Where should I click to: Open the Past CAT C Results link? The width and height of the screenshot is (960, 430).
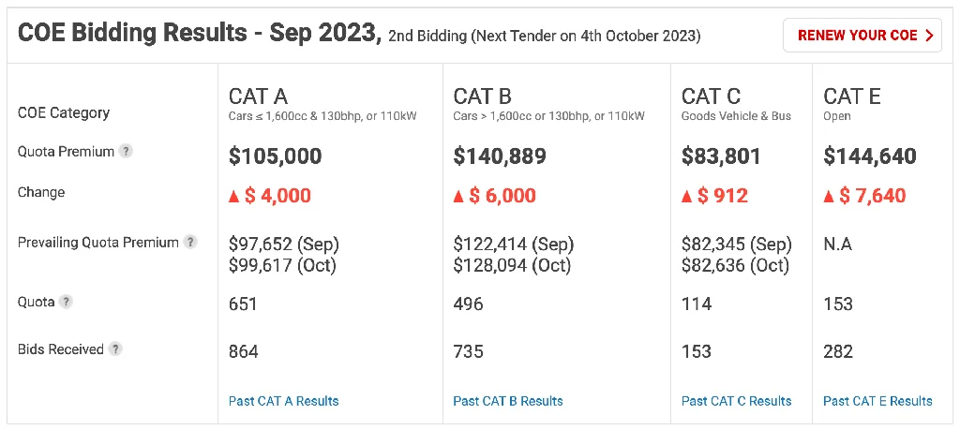(x=737, y=401)
